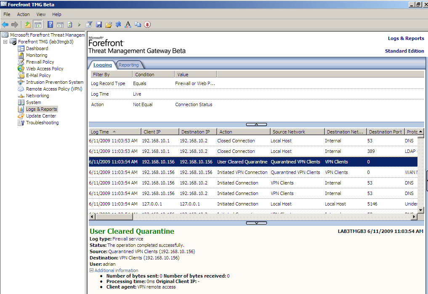428x294 pixels.
Task: Collapse the Forefront TMG (lab3tmgb3) node
Action: coord(5,42)
